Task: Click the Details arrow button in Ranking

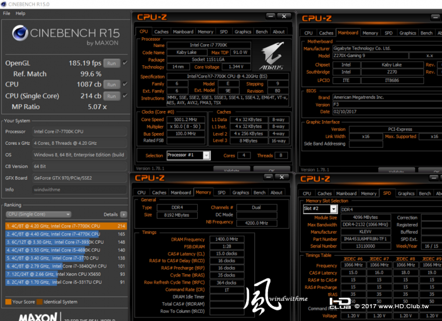Action: pyautogui.click(x=124, y=215)
